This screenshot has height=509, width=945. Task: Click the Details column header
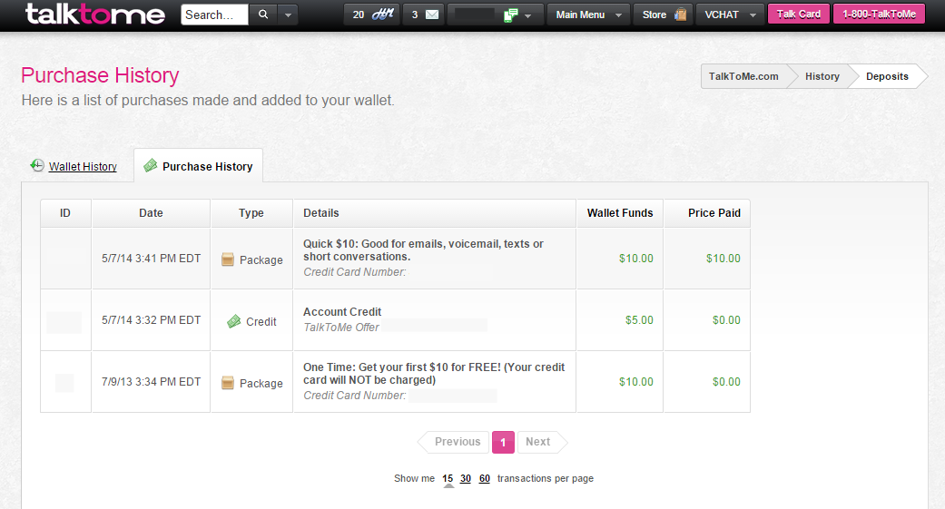pos(435,213)
